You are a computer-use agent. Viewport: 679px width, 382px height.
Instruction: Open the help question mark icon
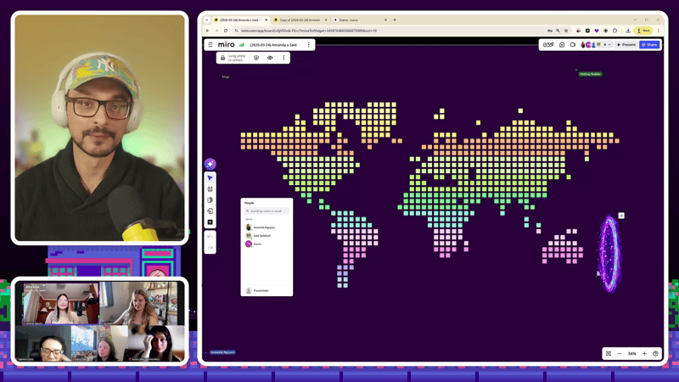point(655,354)
